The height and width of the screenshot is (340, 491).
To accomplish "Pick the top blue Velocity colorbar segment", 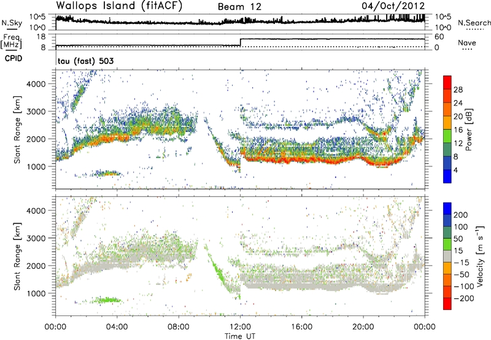I will point(447,209).
